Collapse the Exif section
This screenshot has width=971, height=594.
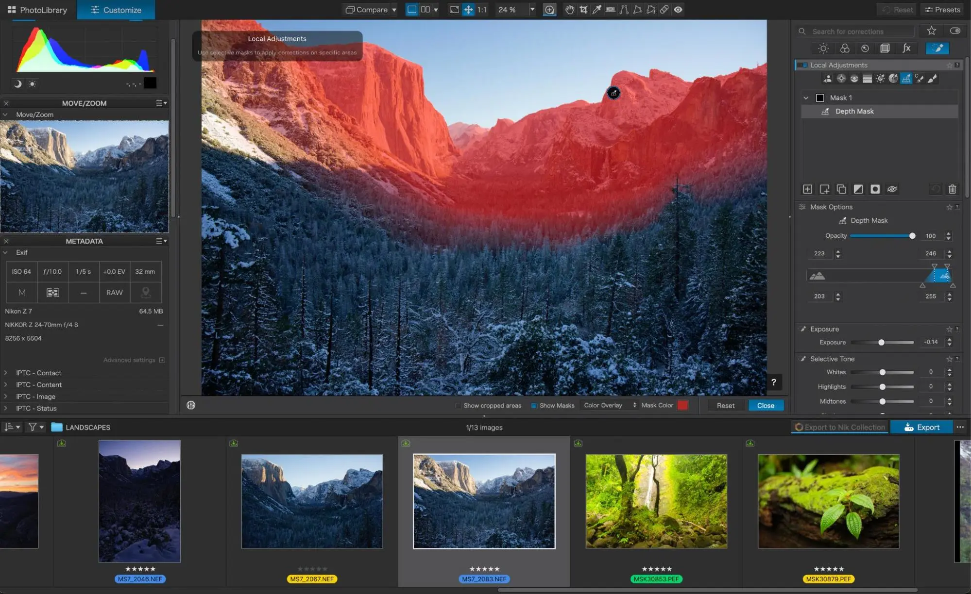click(x=5, y=252)
